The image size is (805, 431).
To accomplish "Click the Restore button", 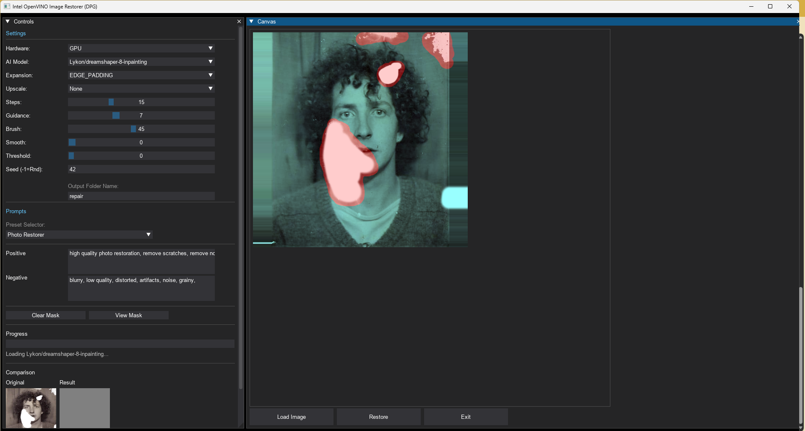I will click(378, 417).
